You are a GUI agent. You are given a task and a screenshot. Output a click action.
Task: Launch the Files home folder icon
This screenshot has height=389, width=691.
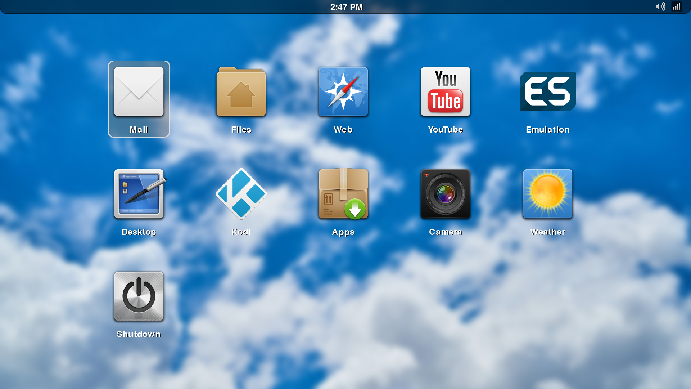click(241, 92)
